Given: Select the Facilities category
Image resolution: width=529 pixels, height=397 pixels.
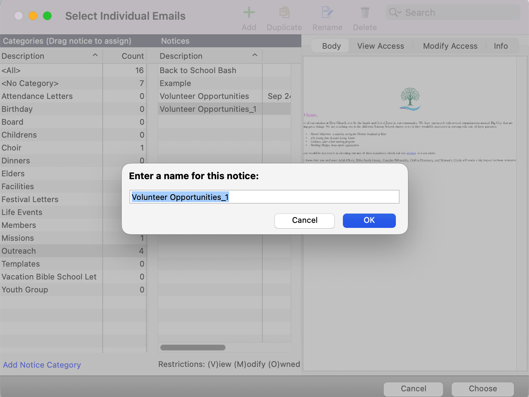Looking at the screenshot, I should (x=61, y=186).
